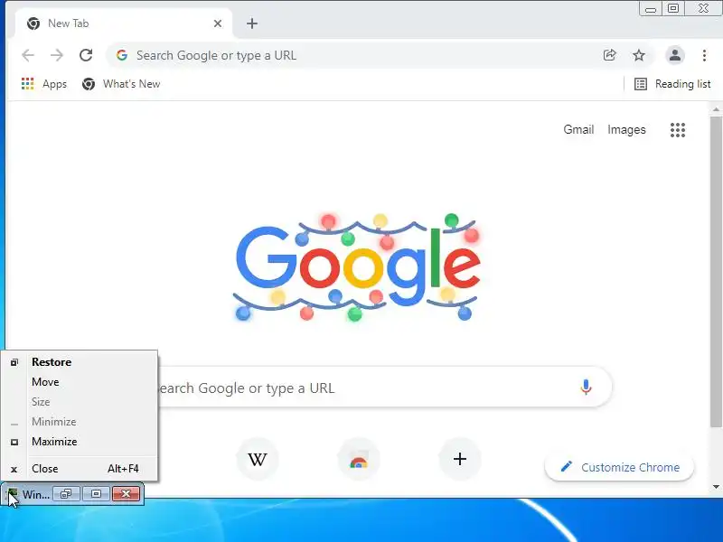Go back using the back arrow
723x542 pixels.
pyautogui.click(x=28, y=55)
